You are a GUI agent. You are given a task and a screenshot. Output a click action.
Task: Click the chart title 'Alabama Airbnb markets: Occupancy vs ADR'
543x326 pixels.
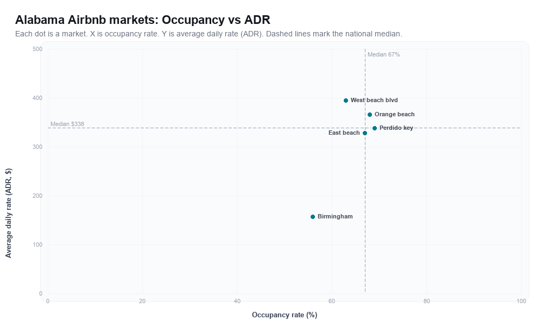(143, 20)
